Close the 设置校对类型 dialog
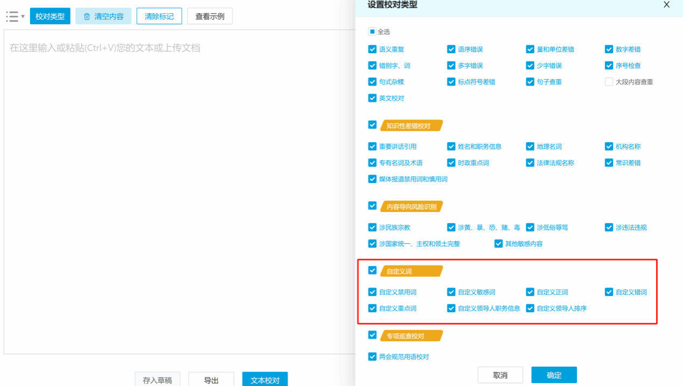 [x=666, y=5]
